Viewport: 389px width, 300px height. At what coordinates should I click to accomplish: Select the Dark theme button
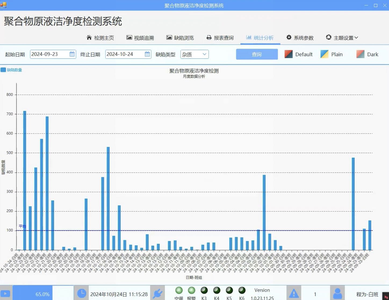point(368,54)
